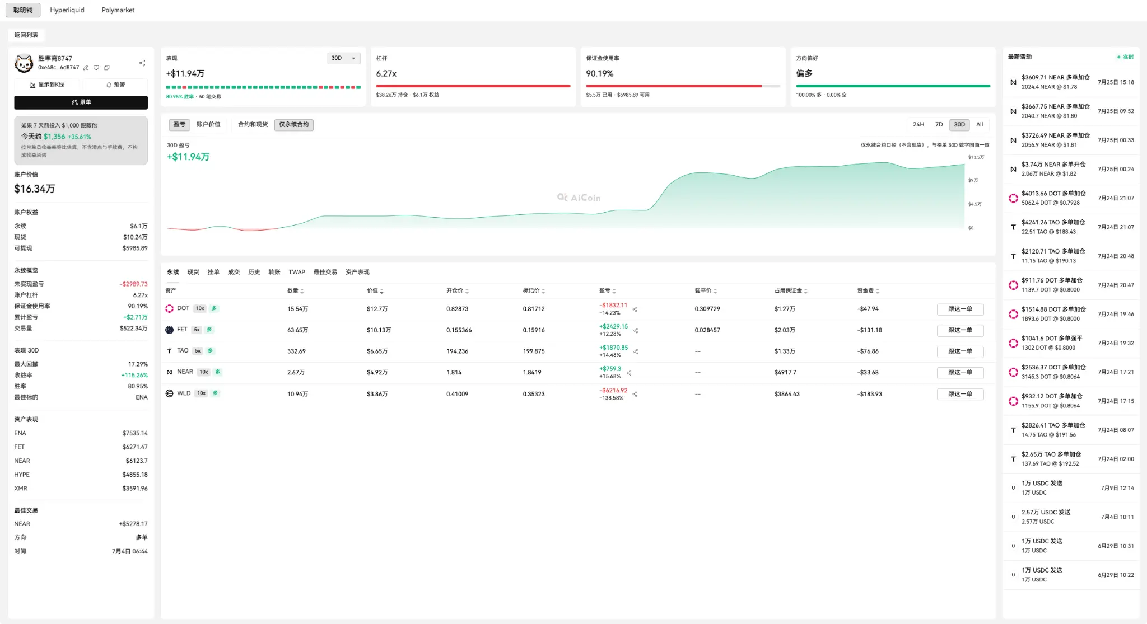Toggle the 盈亏 chart mode

179,124
